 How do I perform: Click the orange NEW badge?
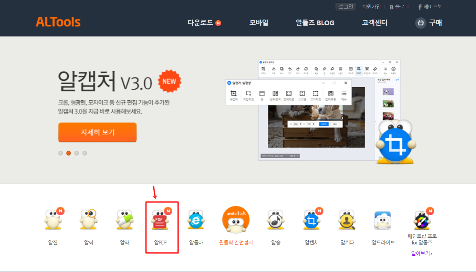[x=169, y=81]
